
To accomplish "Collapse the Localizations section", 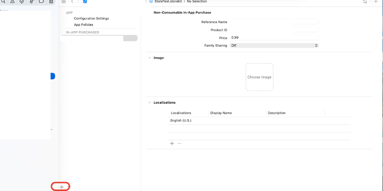I will tap(150, 103).
